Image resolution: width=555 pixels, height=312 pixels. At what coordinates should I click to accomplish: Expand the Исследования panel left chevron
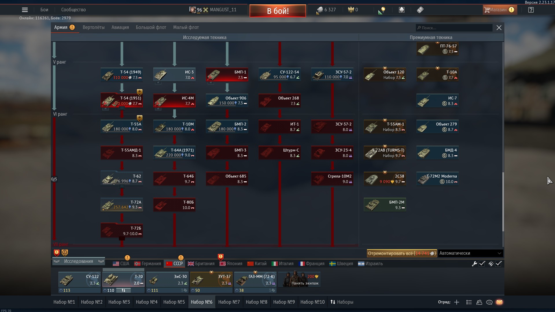56,261
